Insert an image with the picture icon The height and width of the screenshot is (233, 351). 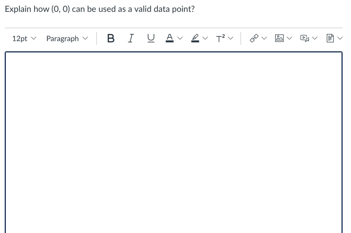click(x=279, y=38)
